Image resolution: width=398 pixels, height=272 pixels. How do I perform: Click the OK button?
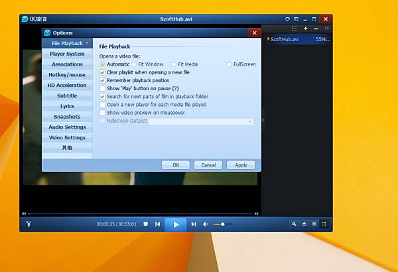tap(176, 165)
